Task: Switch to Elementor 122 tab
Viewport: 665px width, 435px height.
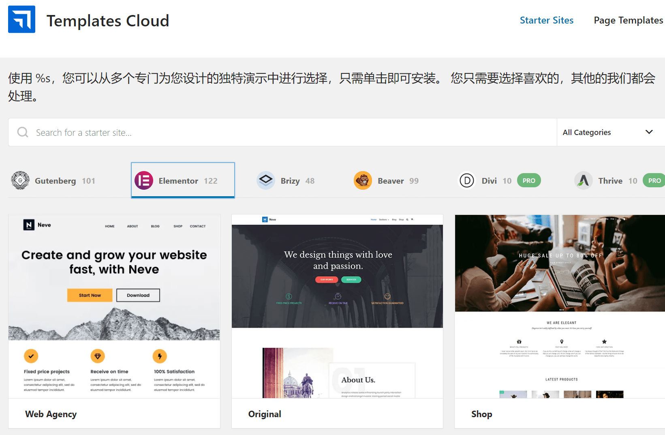Action: tap(183, 180)
